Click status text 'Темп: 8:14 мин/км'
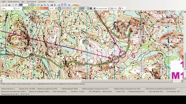The image size is (186, 104). click(59, 91)
